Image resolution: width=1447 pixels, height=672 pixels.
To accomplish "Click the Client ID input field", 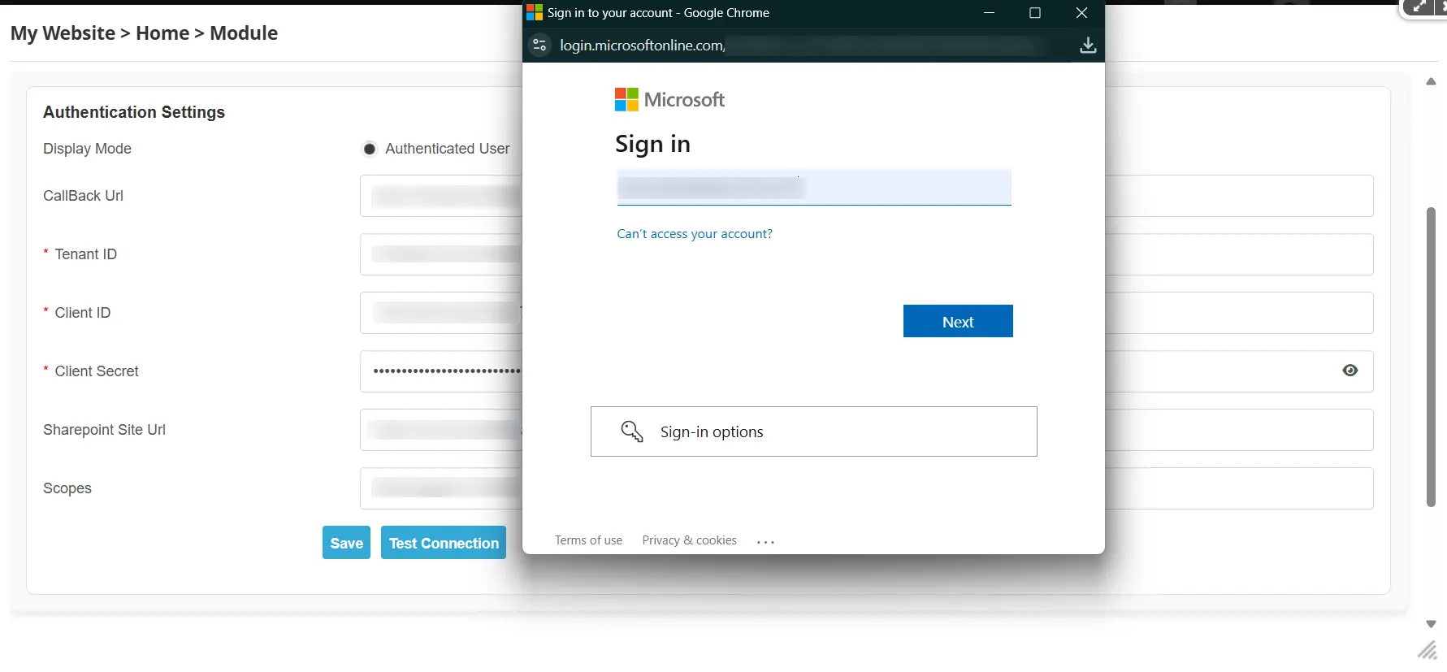I will click(866, 313).
